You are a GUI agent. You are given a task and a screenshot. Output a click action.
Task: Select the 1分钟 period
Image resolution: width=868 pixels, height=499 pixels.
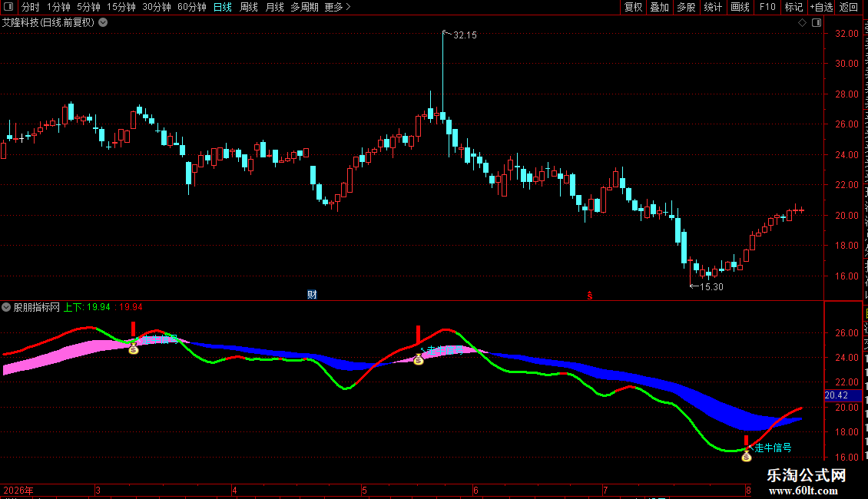click(58, 7)
